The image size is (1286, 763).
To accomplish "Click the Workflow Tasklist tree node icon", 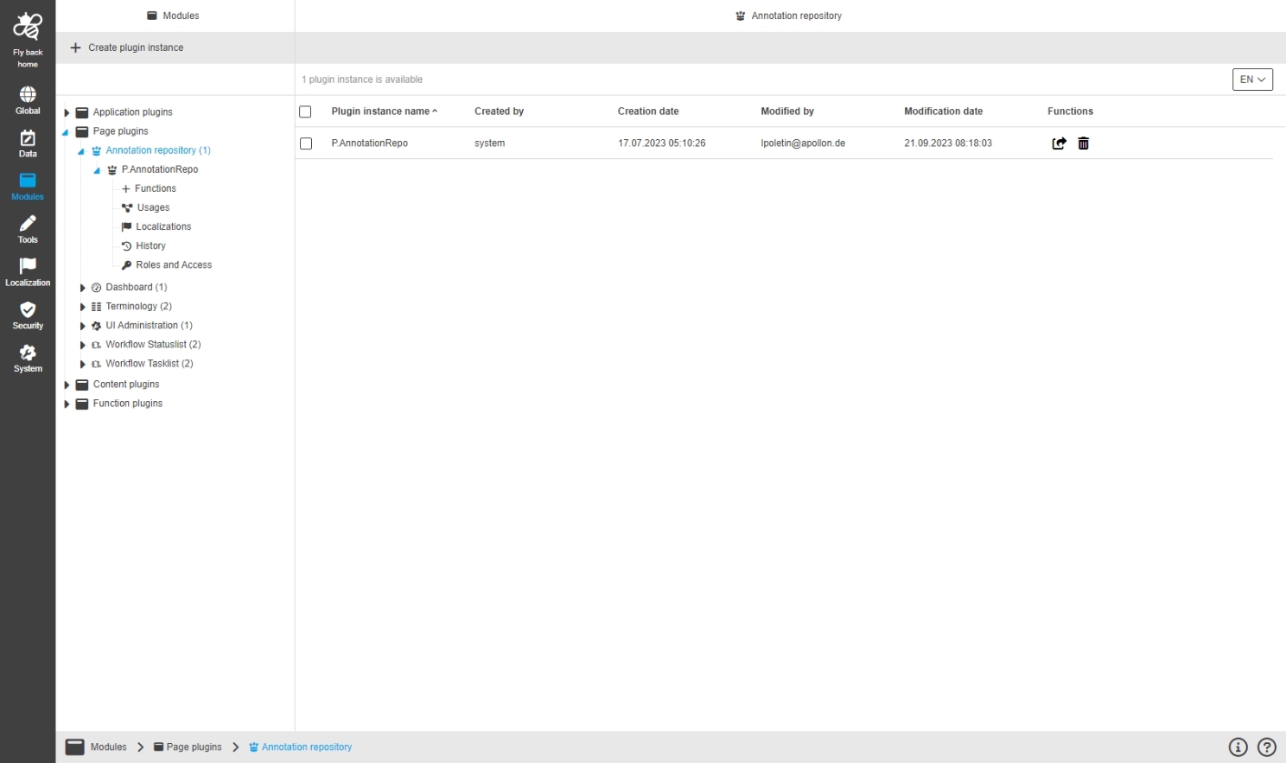I will click(x=97, y=364).
